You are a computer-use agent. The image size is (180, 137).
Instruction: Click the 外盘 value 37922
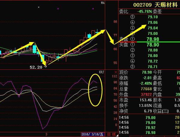(x=146, y=94)
